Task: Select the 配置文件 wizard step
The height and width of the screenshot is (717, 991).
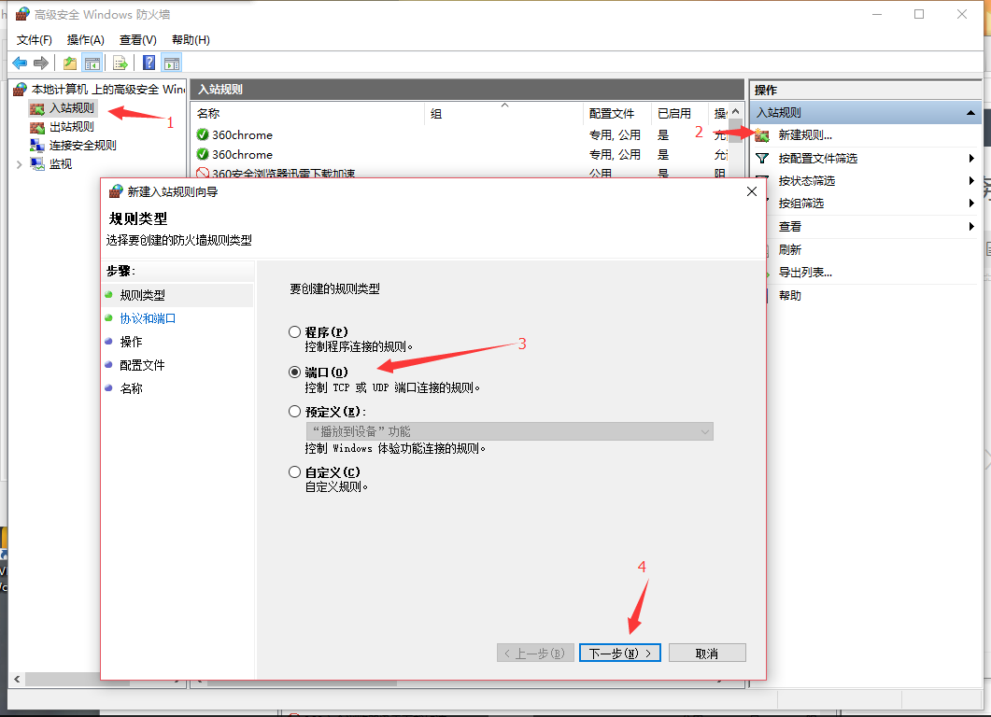Action: 142,365
